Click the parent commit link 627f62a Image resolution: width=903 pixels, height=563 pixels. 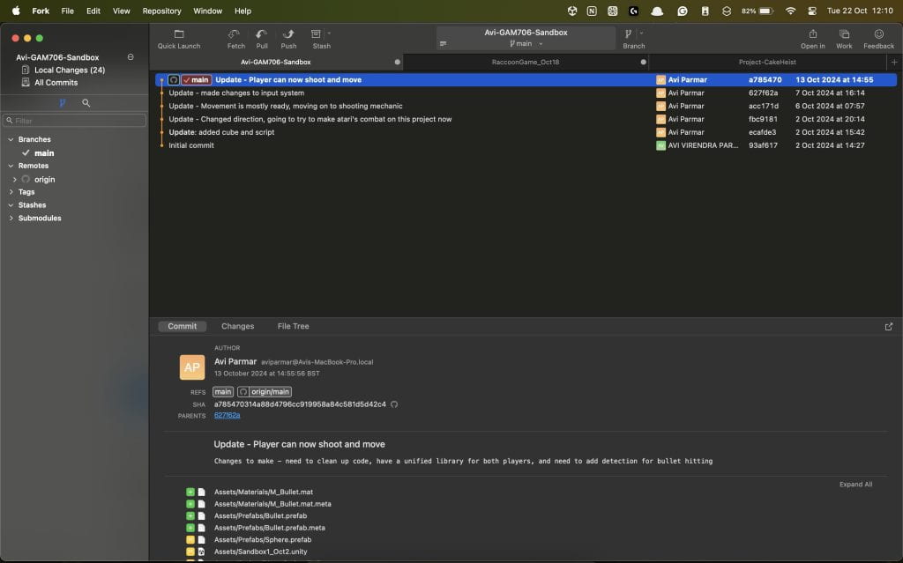(x=227, y=415)
